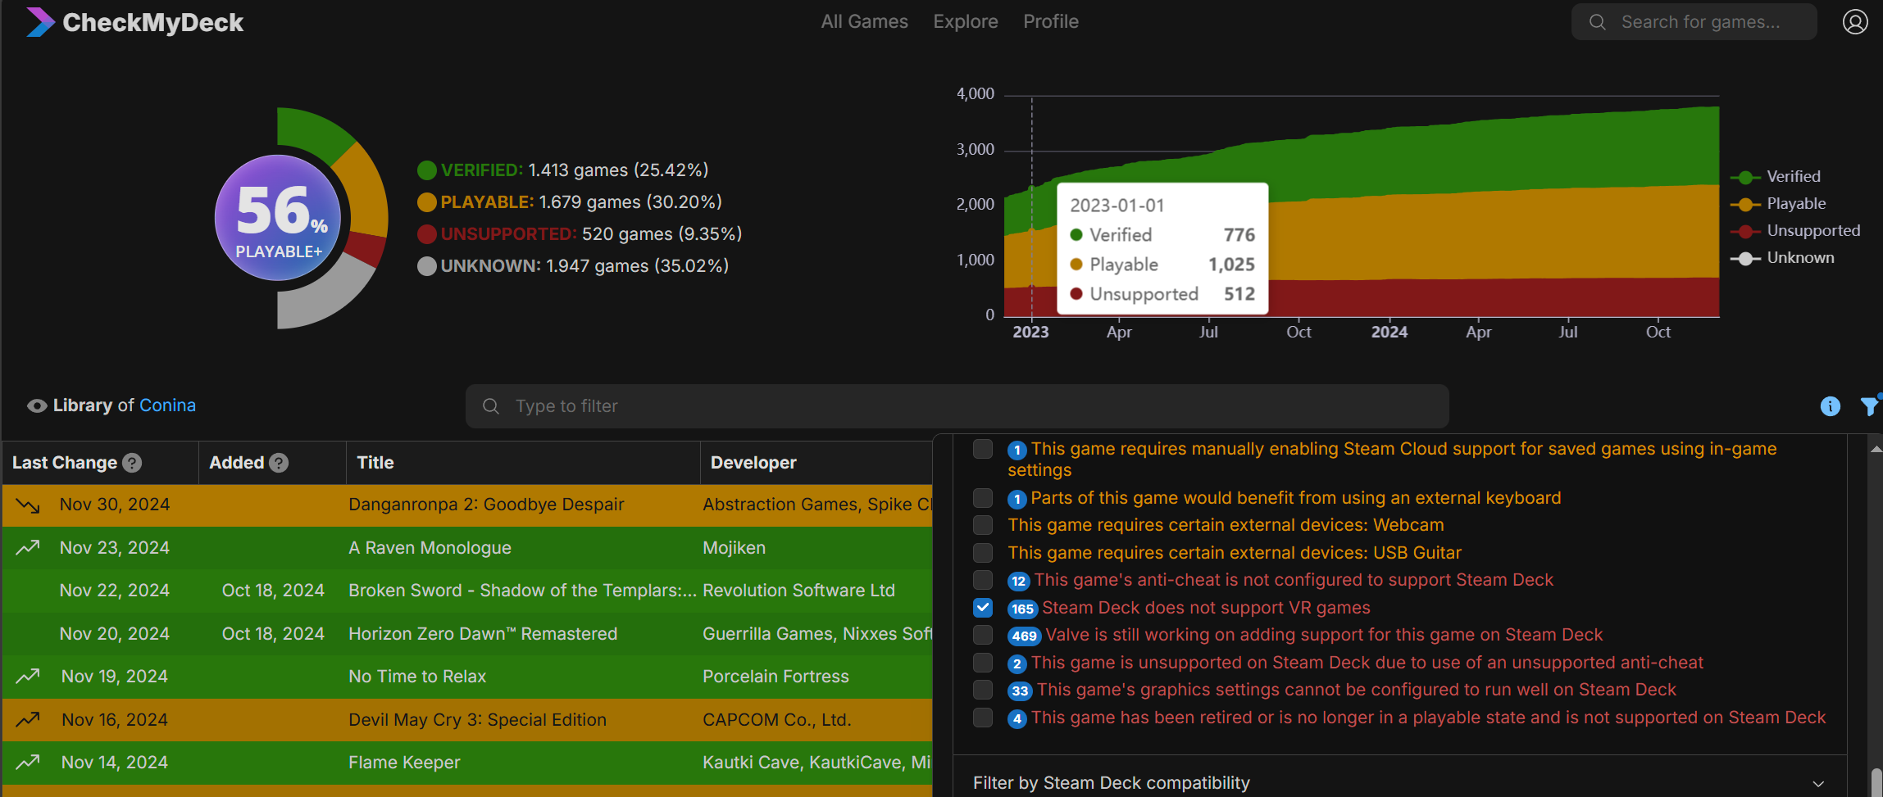The height and width of the screenshot is (797, 1883).
Task: Open the blue info icon
Action: (1831, 406)
